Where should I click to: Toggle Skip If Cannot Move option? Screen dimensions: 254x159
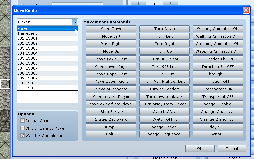click(x=23, y=128)
